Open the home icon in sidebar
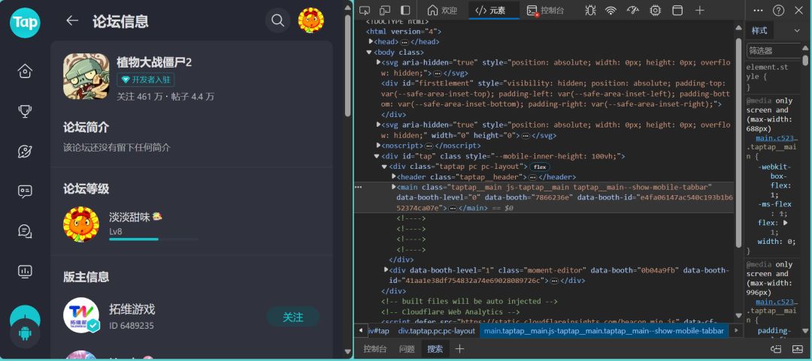 pyautogui.click(x=25, y=71)
